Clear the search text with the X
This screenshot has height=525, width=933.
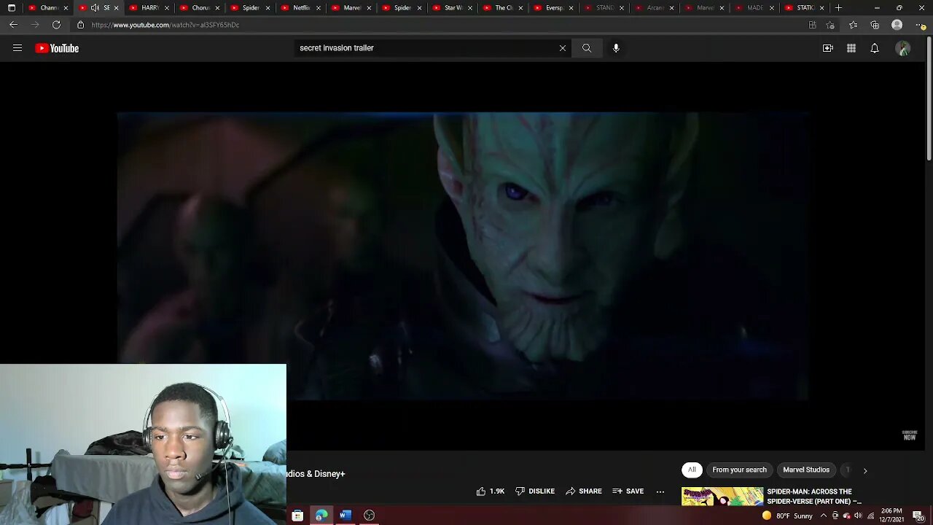point(563,48)
